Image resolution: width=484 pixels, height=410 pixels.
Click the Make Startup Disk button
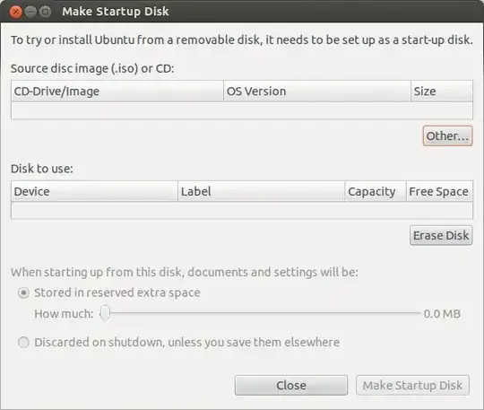point(412,385)
